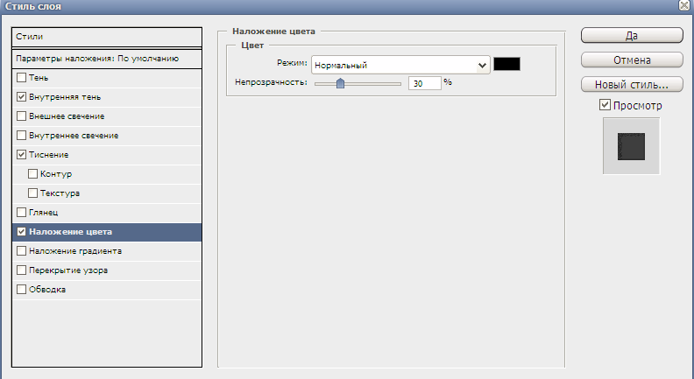The width and height of the screenshot is (694, 379).
Task: Enable the Текстура checkbox
Action: coord(32,193)
